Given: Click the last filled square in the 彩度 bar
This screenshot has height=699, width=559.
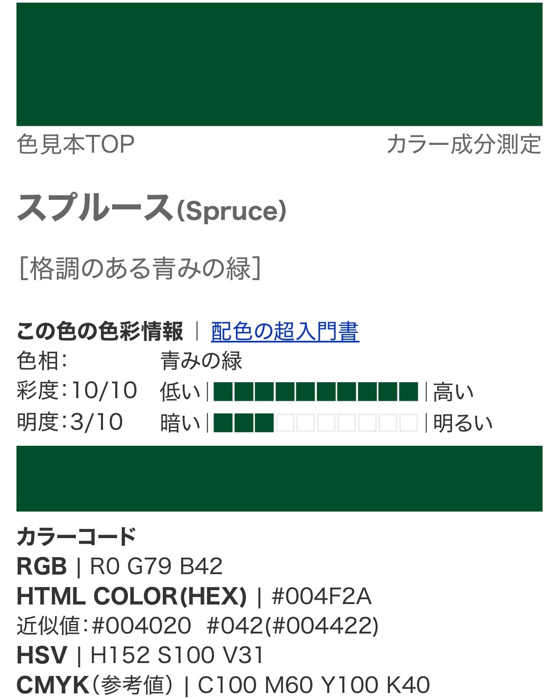Looking at the screenshot, I should pyautogui.click(x=408, y=392).
